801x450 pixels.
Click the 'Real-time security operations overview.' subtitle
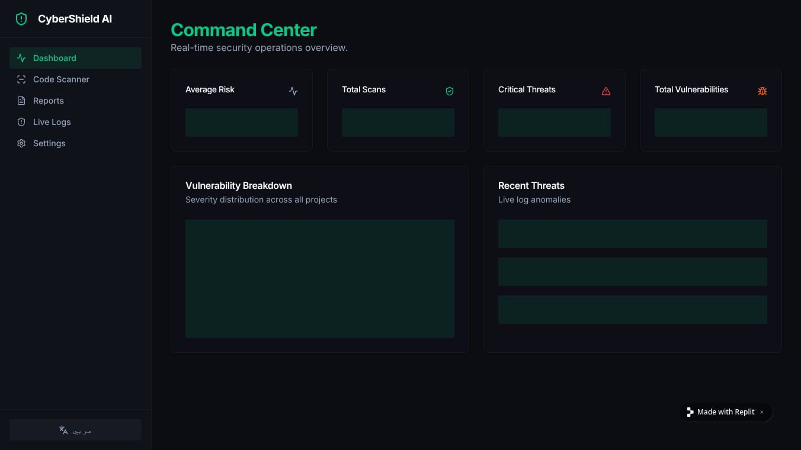(259, 47)
